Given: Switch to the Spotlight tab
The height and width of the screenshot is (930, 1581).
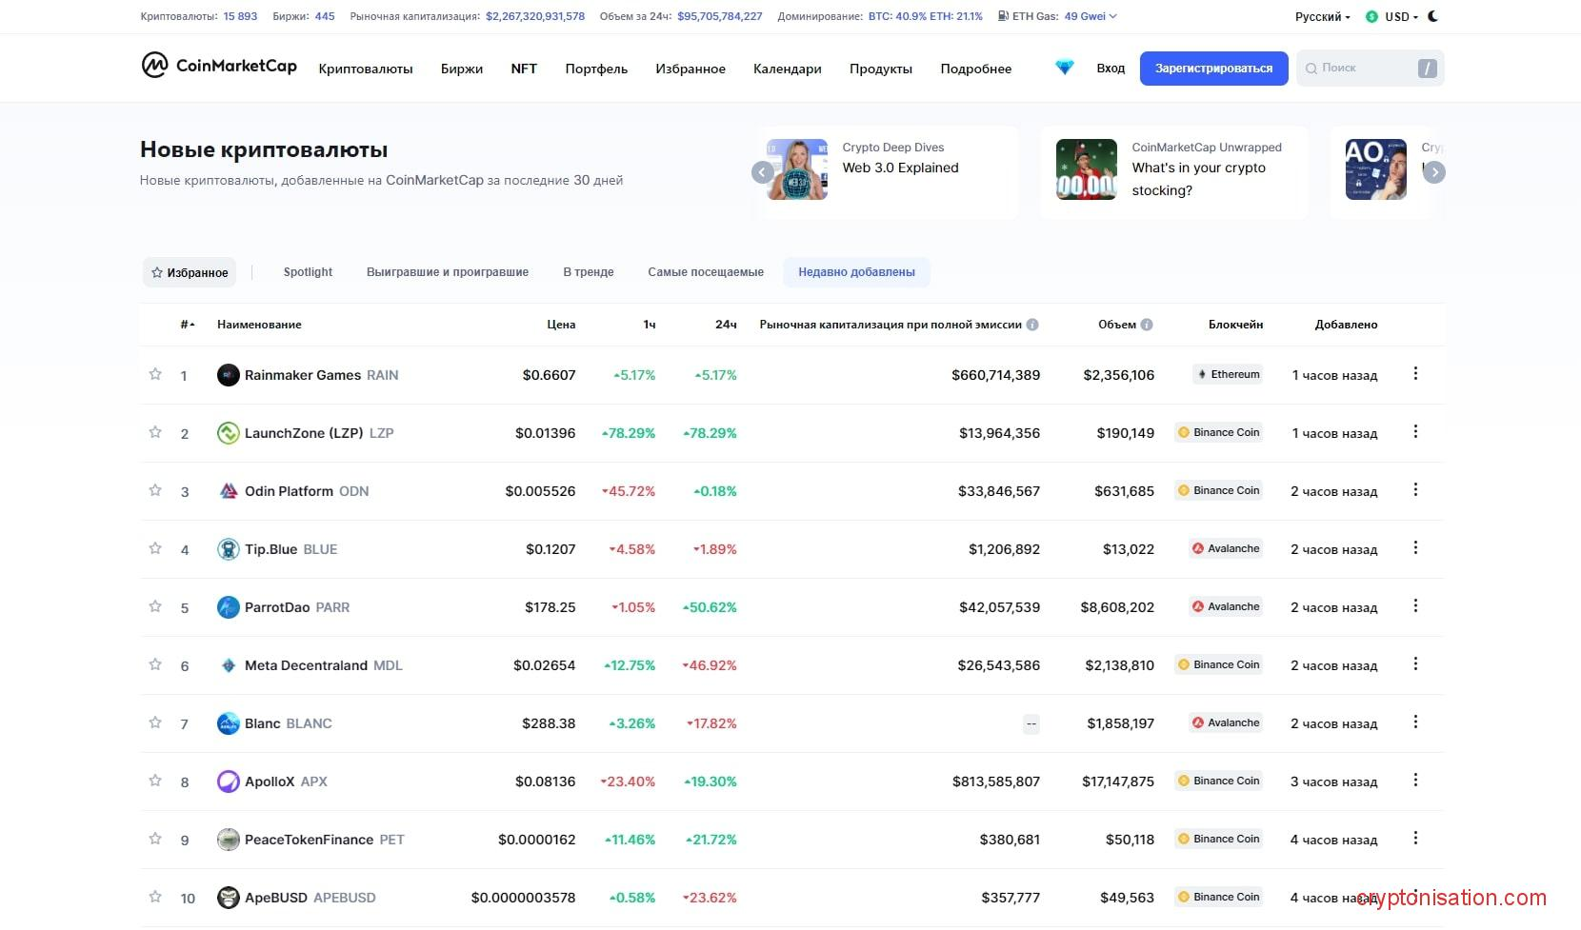Looking at the screenshot, I should (x=308, y=272).
